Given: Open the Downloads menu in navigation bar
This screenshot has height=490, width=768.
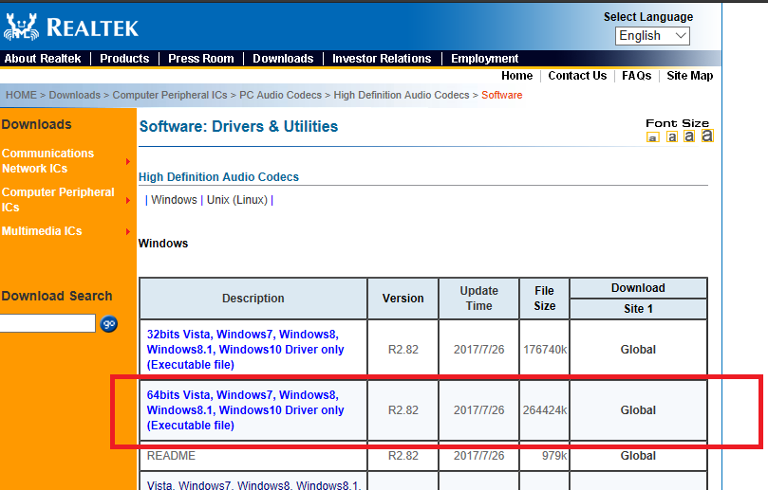Looking at the screenshot, I should point(283,59).
